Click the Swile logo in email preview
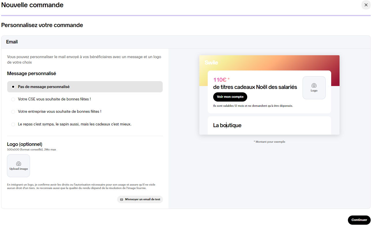 click(211, 63)
